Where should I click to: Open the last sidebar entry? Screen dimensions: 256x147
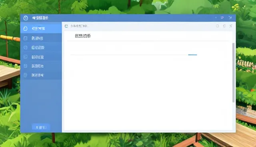[41, 75]
